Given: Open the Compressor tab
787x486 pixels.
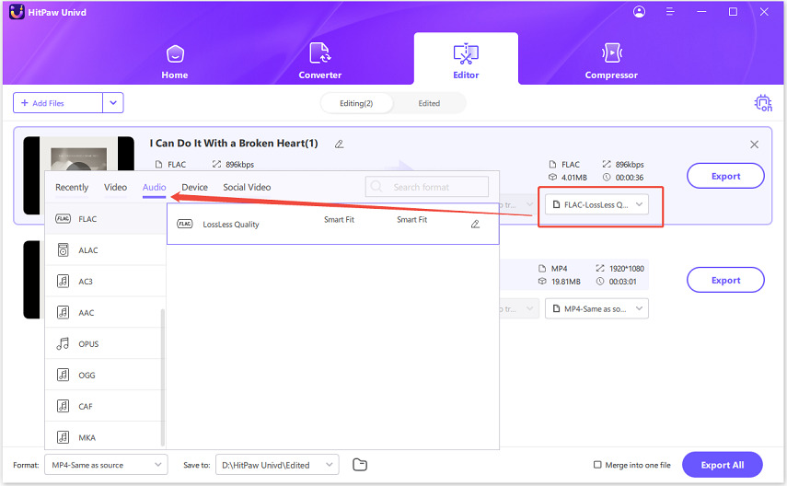Looking at the screenshot, I should [x=611, y=62].
